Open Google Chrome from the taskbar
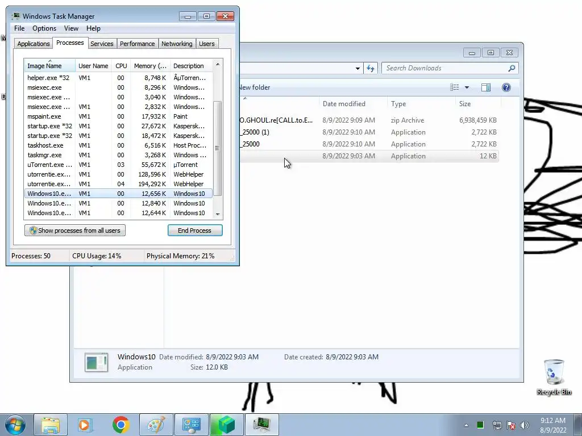The image size is (582, 436). click(120, 425)
